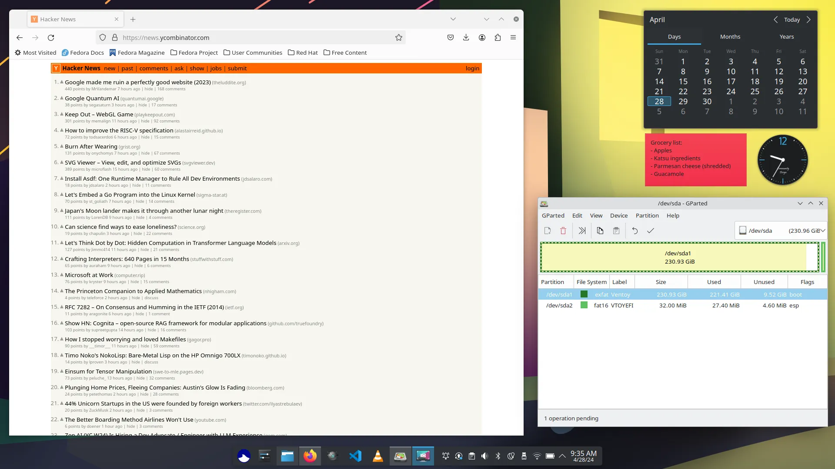Expand the Firefox list all tabs chevron
The width and height of the screenshot is (835, 469).
coord(453,19)
